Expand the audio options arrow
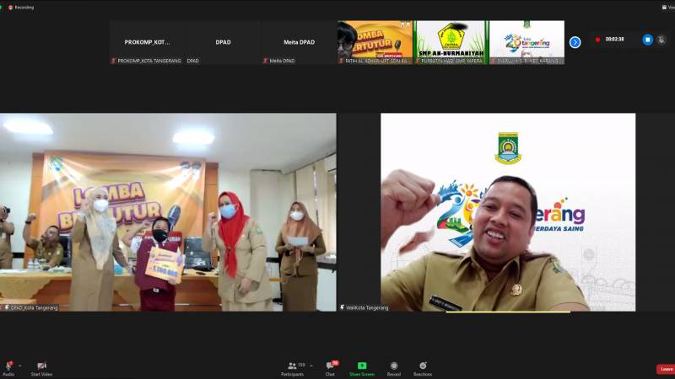This screenshot has width=675, height=379. pos(19,365)
